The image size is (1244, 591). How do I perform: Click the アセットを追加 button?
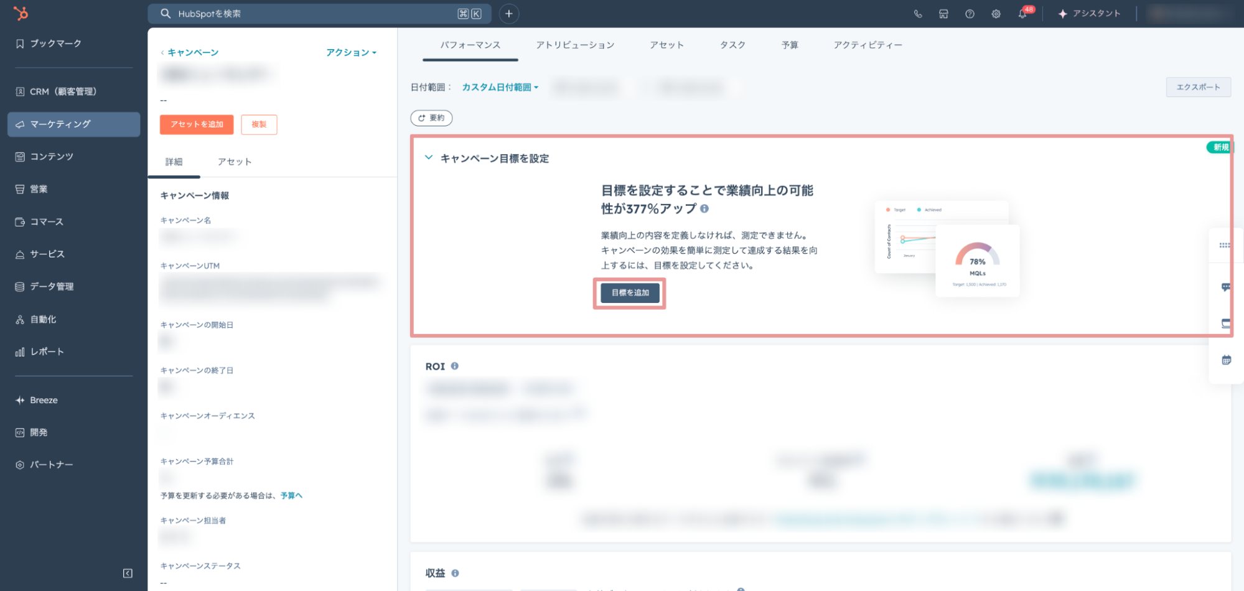coord(197,124)
